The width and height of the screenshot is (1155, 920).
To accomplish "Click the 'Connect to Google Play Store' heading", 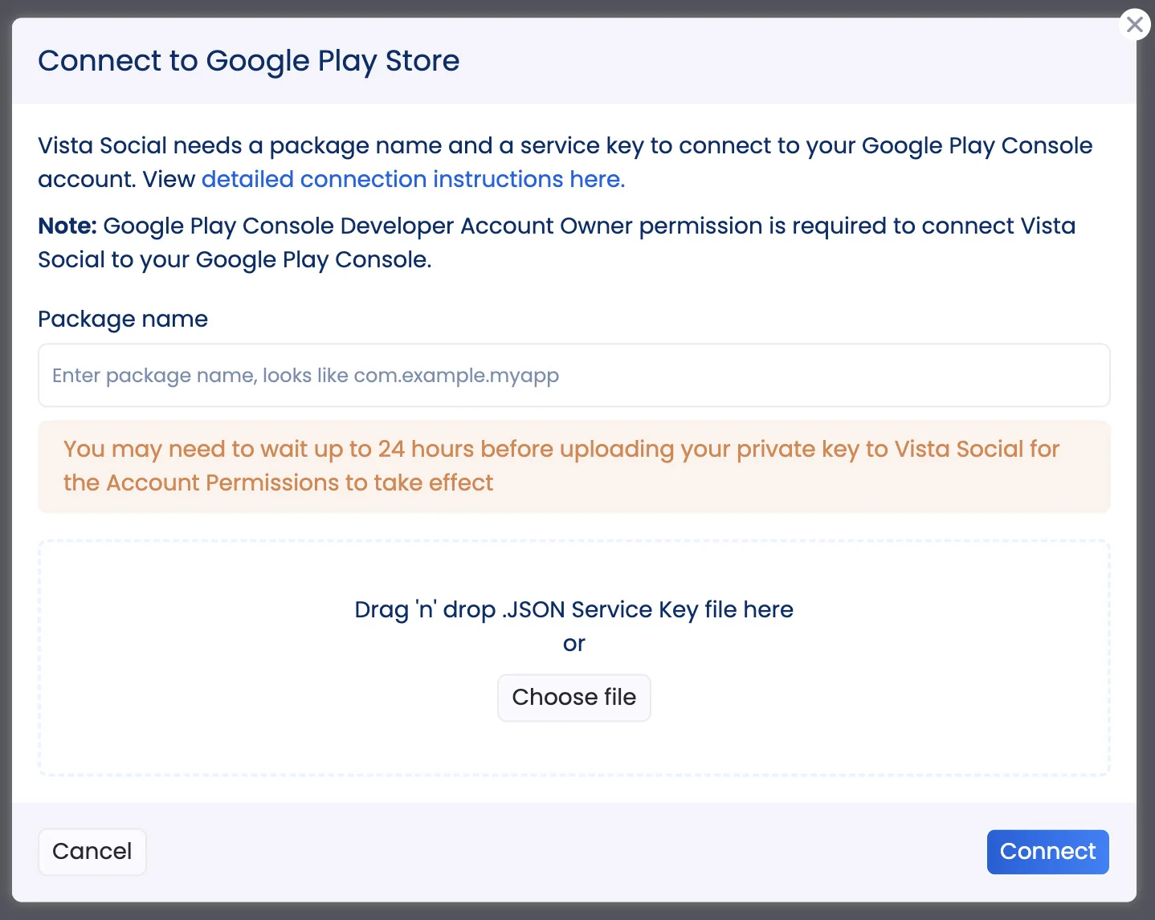I will tap(249, 61).
